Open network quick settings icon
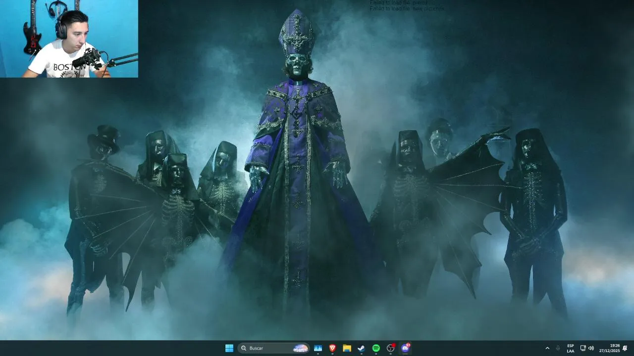This screenshot has height=356, width=634. click(x=583, y=348)
